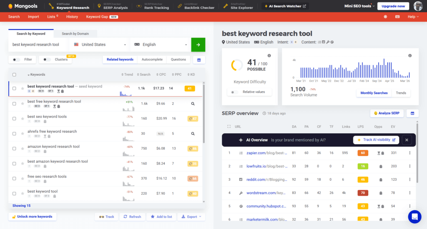Click magnifier KD icon for best free keyword research tool
Image resolution: width=427 pixels, height=229 pixels.
[x=193, y=104]
